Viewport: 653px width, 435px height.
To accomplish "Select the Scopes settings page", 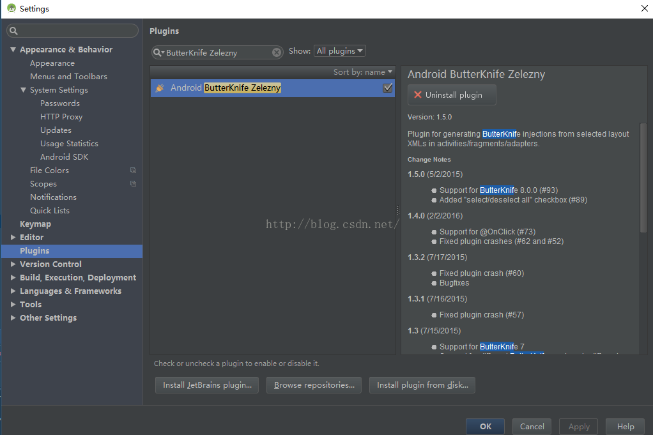I will click(x=43, y=183).
